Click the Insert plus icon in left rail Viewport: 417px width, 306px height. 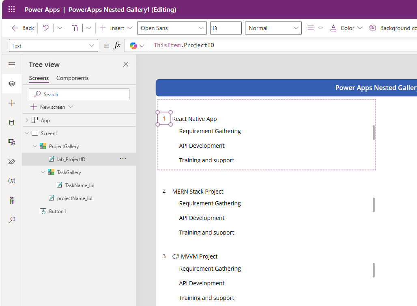point(12,103)
